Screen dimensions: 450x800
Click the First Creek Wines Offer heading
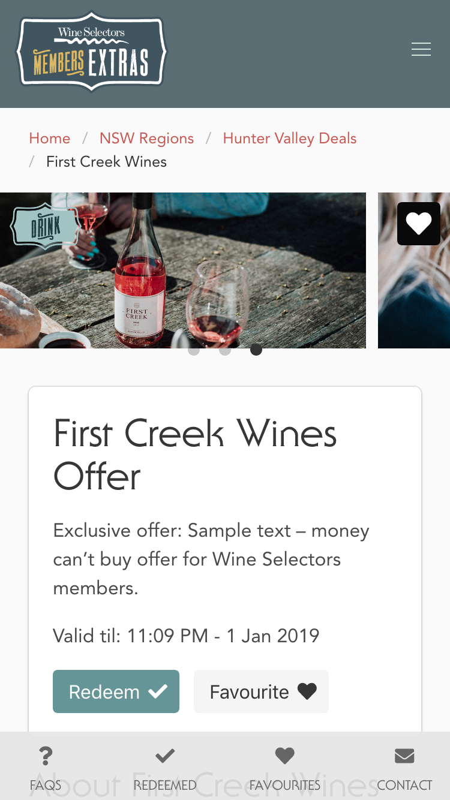195,455
